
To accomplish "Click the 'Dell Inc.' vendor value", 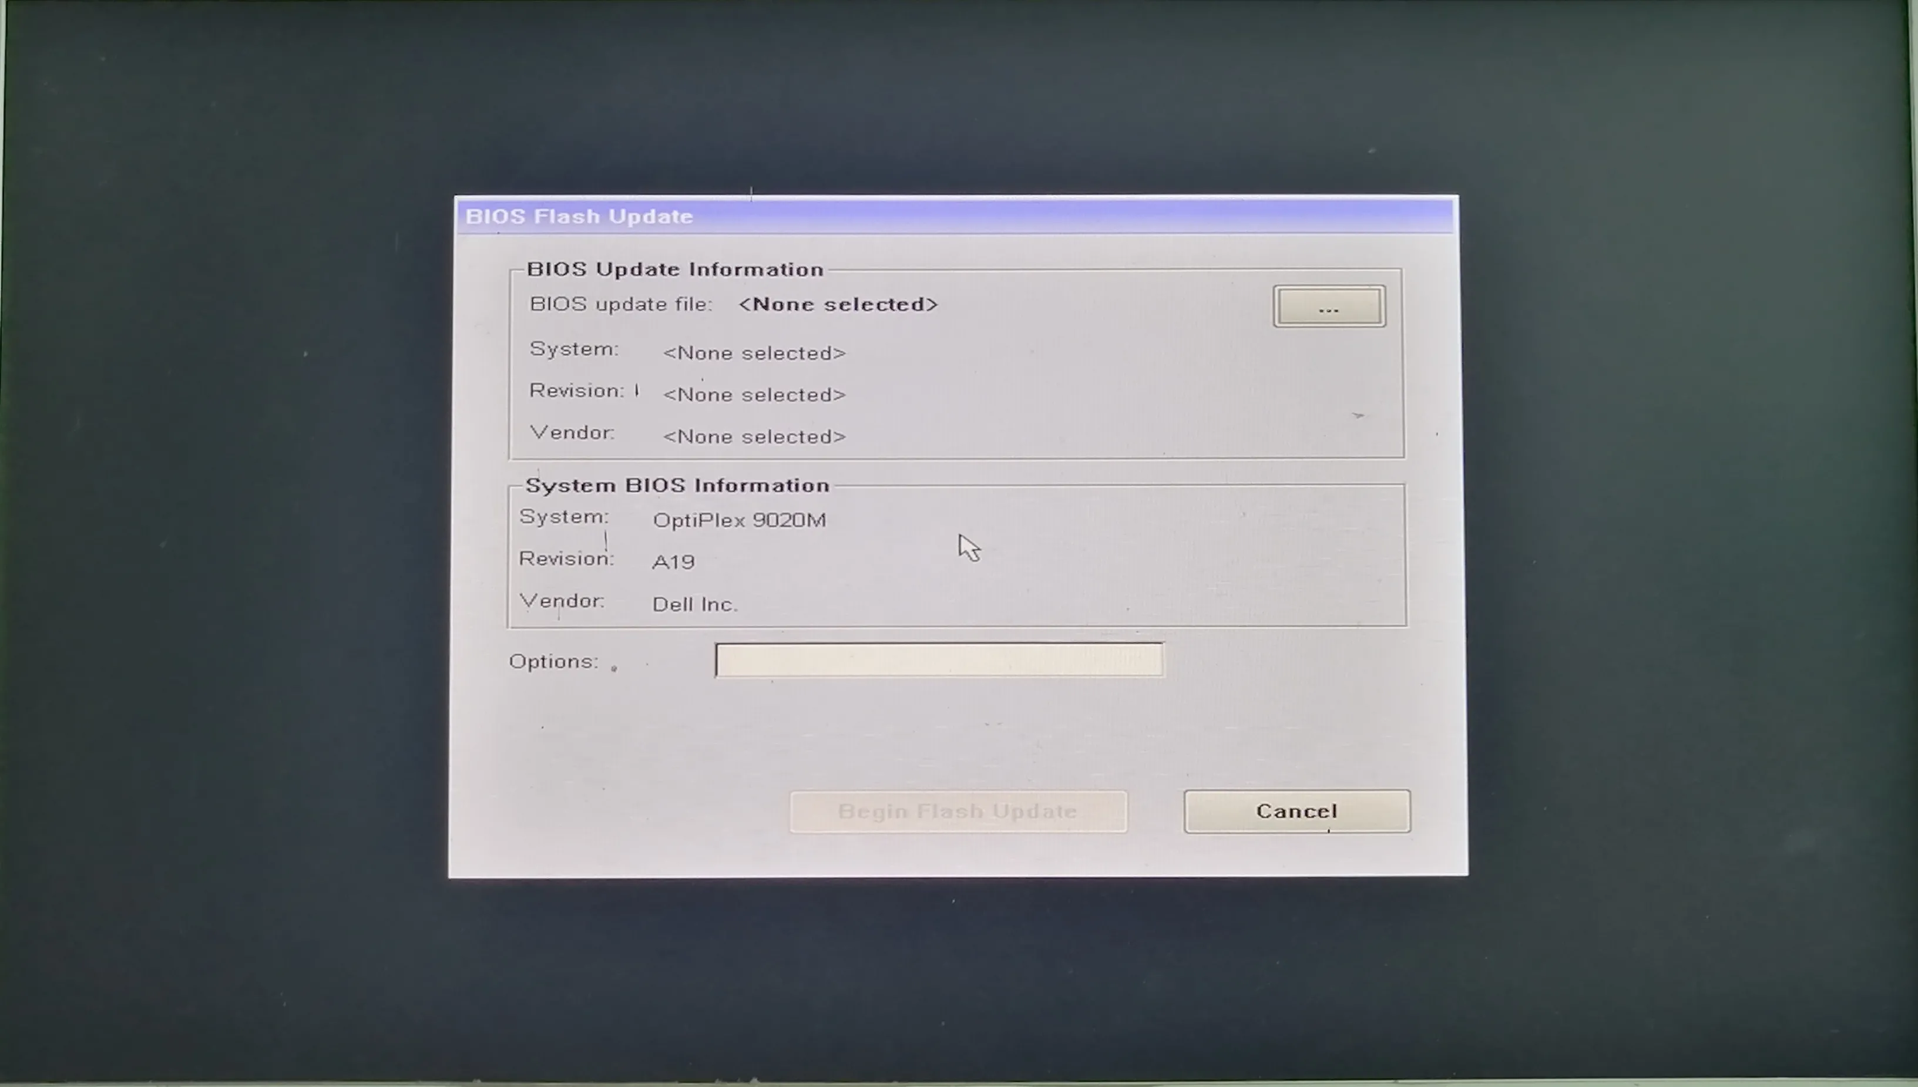I will (x=694, y=604).
